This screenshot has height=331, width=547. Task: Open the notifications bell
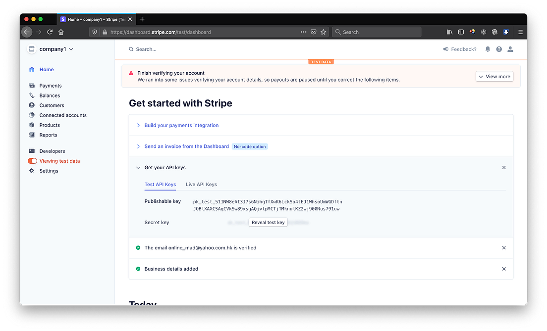pos(488,49)
